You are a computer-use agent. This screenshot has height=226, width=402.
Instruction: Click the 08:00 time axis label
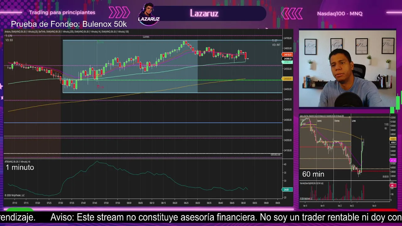(129, 203)
